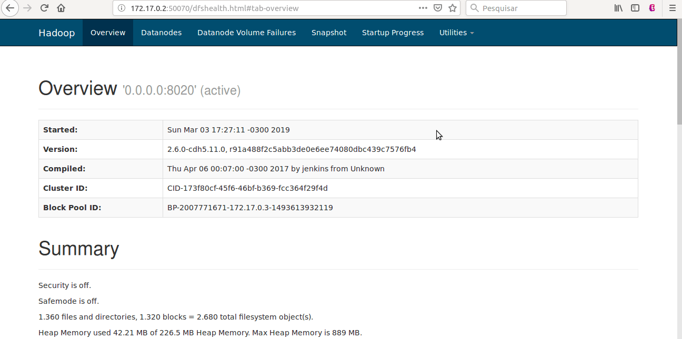The width and height of the screenshot is (682, 339).
Task: Click the 'Summary' section heading
Action: click(78, 249)
